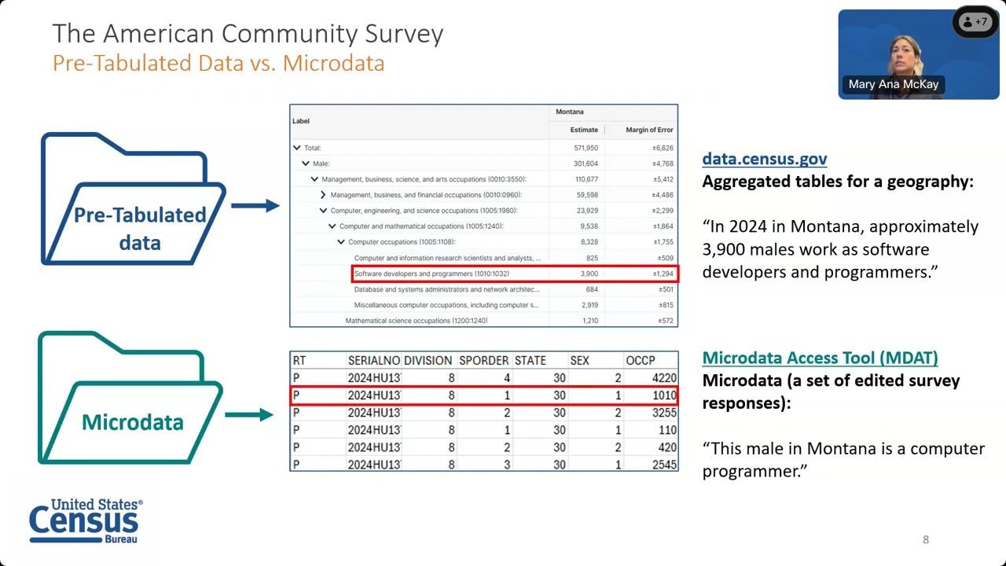Click the slide title The American Community Survey
The height and width of the screenshot is (566, 1006).
coord(248,34)
